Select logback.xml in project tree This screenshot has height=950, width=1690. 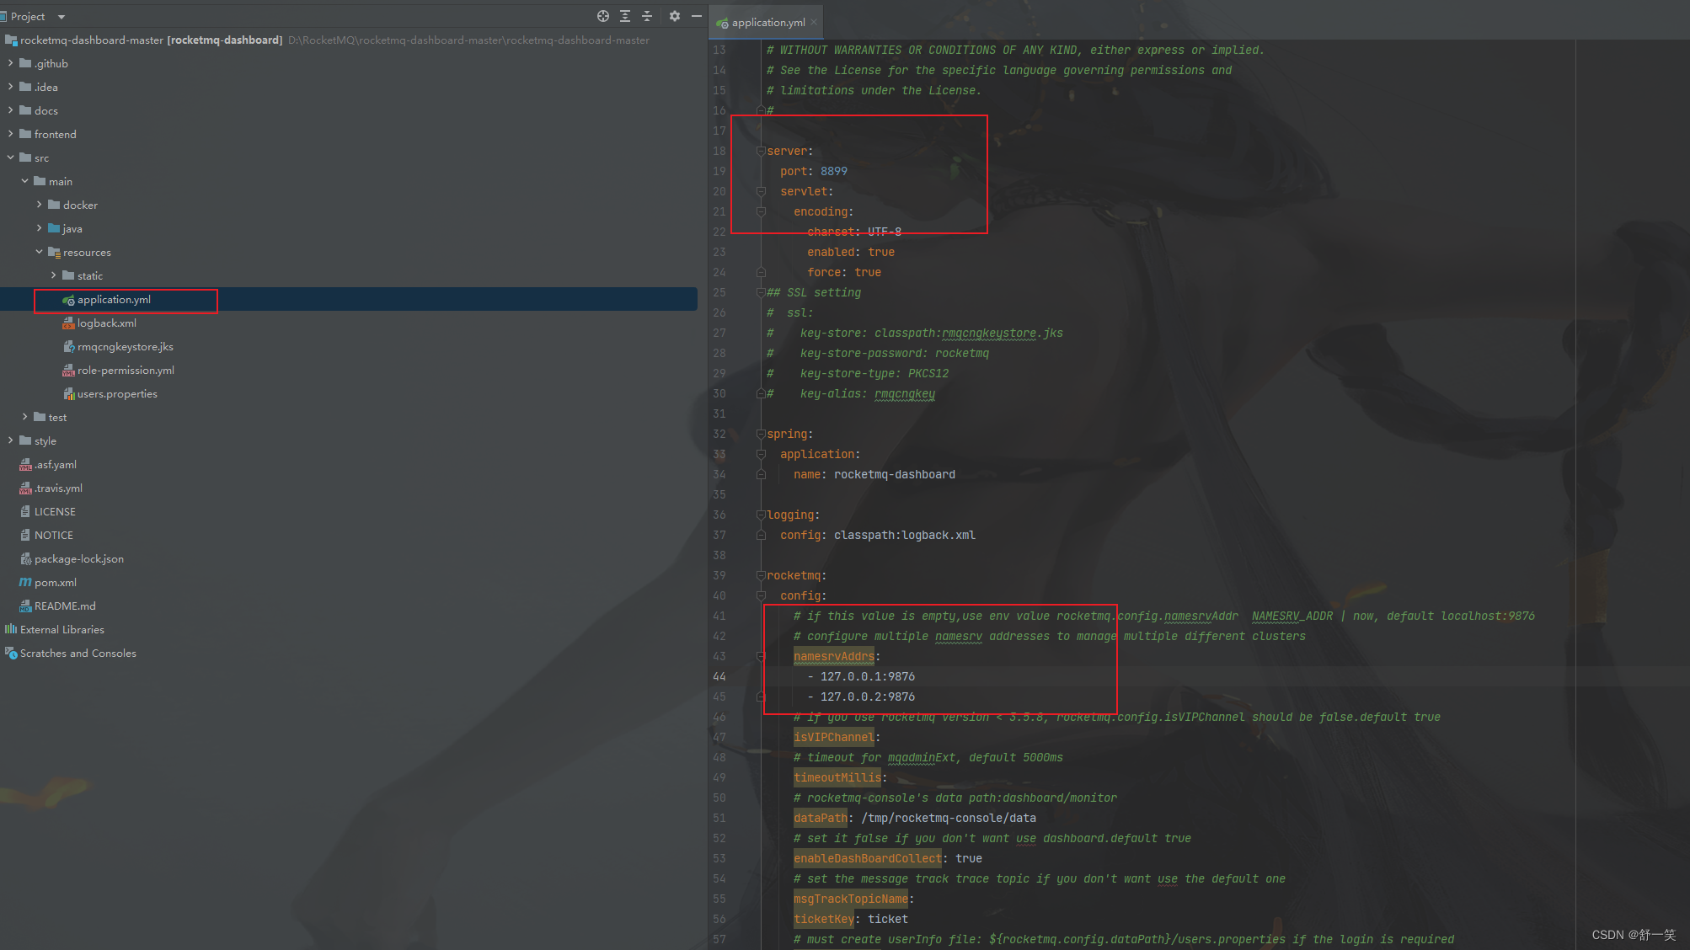106,323
